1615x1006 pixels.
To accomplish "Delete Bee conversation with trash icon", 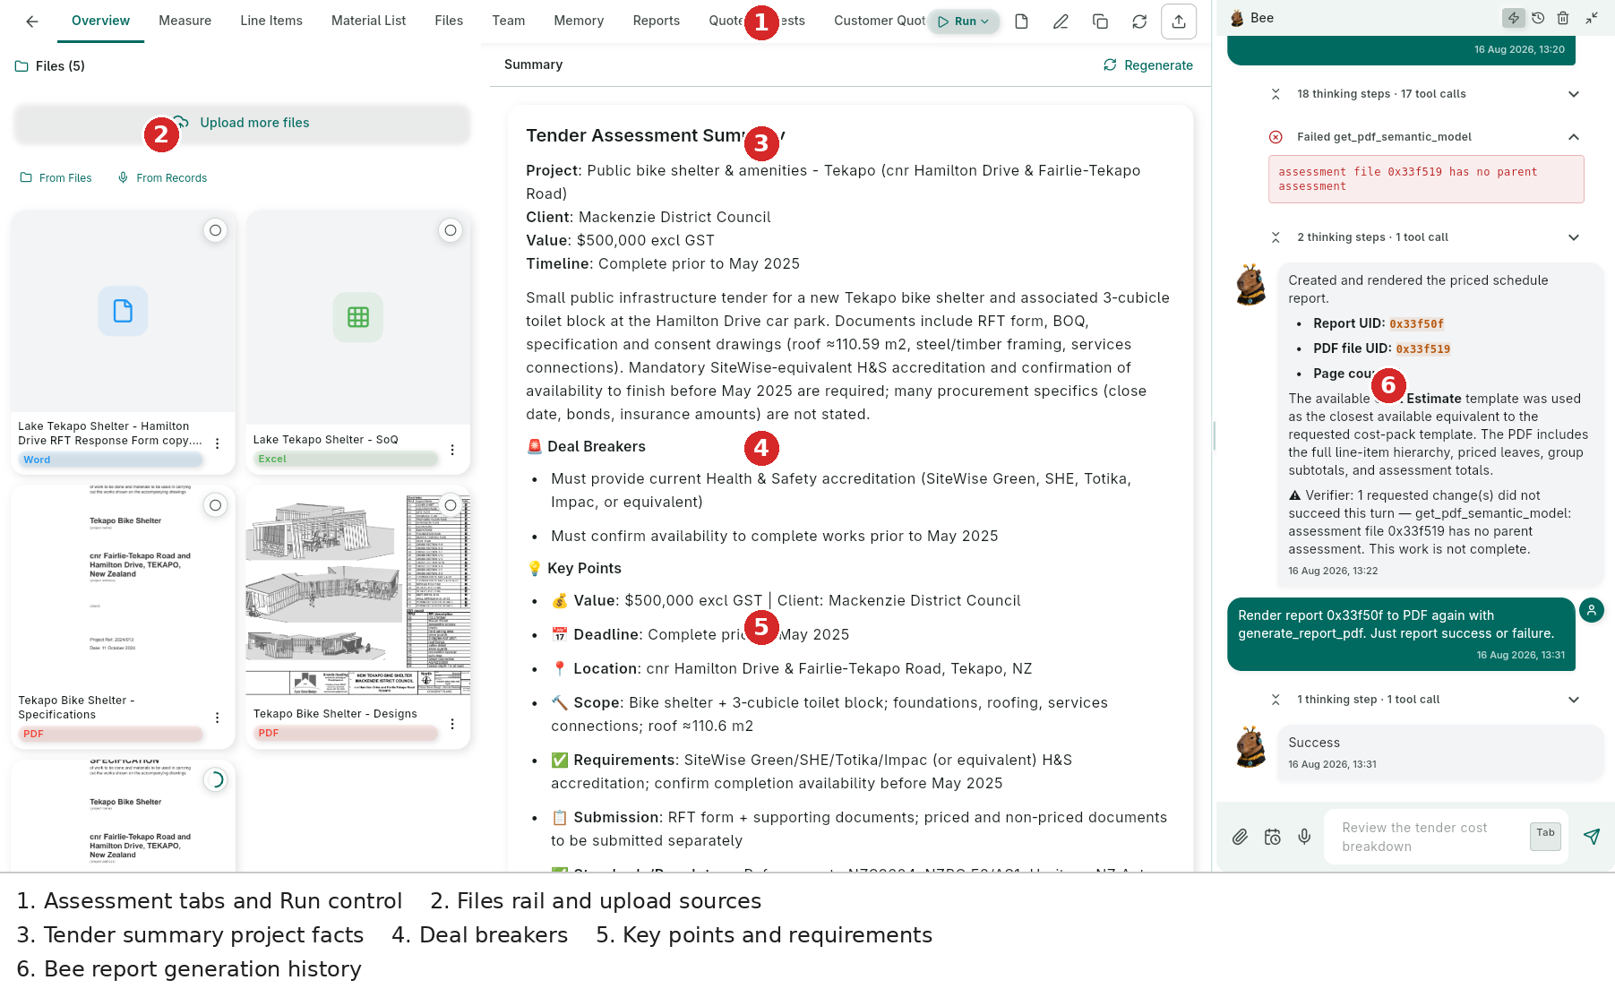I will [x=1563, y=18].
